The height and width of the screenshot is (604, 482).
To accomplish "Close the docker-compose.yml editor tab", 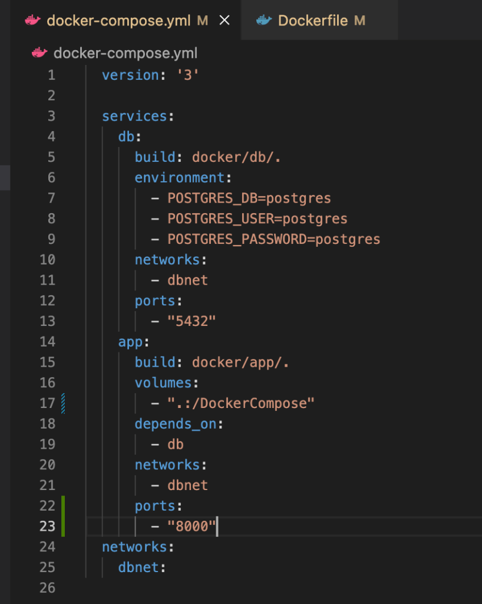I will tap(224, 21).
